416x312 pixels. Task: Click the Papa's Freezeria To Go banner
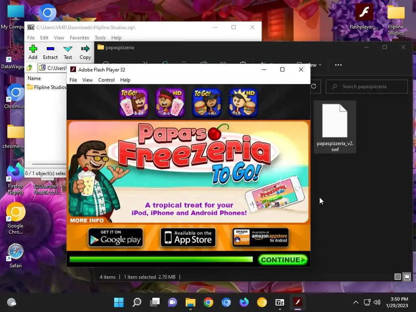[188, 172]
